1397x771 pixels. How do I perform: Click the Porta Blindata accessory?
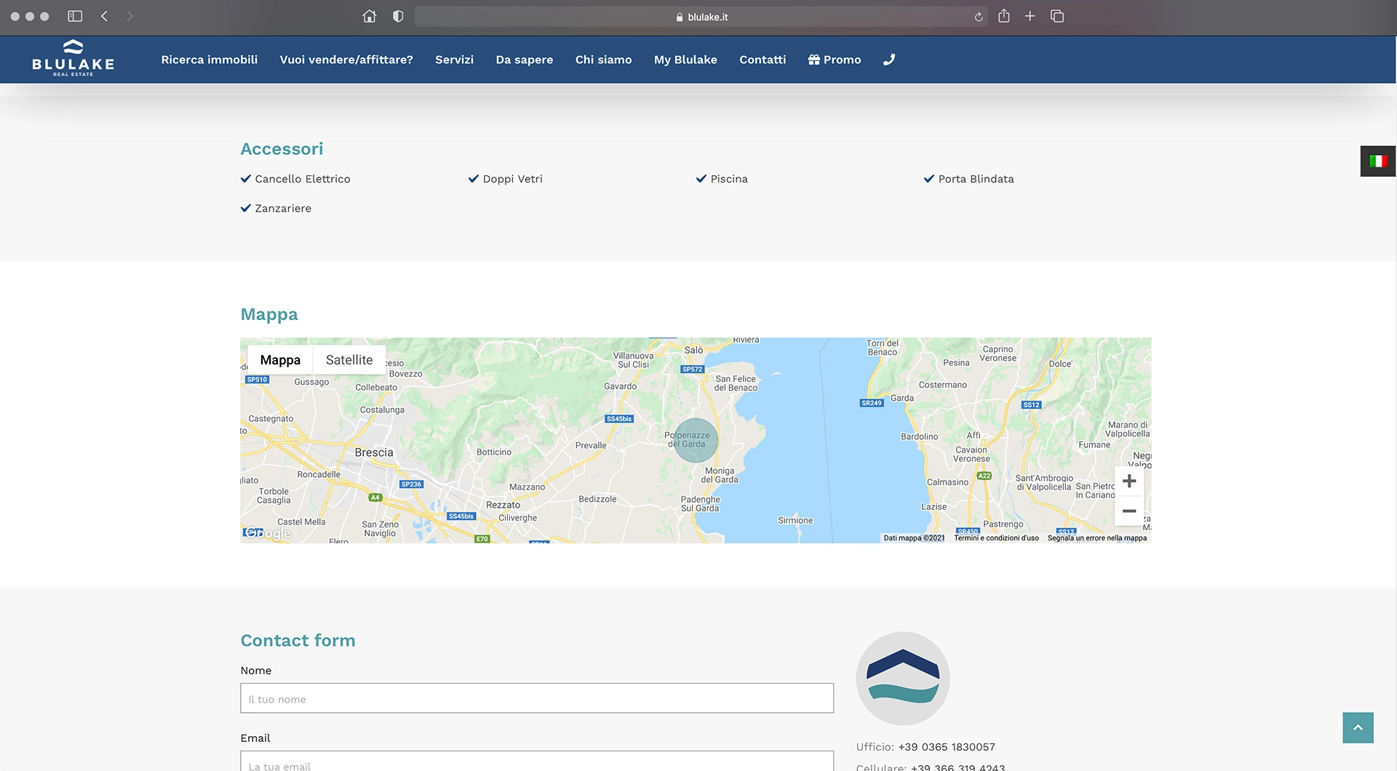[x=968, y=179]
